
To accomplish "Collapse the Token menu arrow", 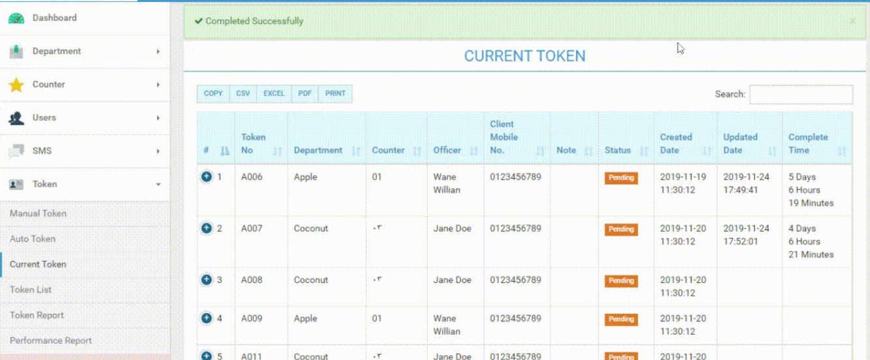I will click(158, 185).
